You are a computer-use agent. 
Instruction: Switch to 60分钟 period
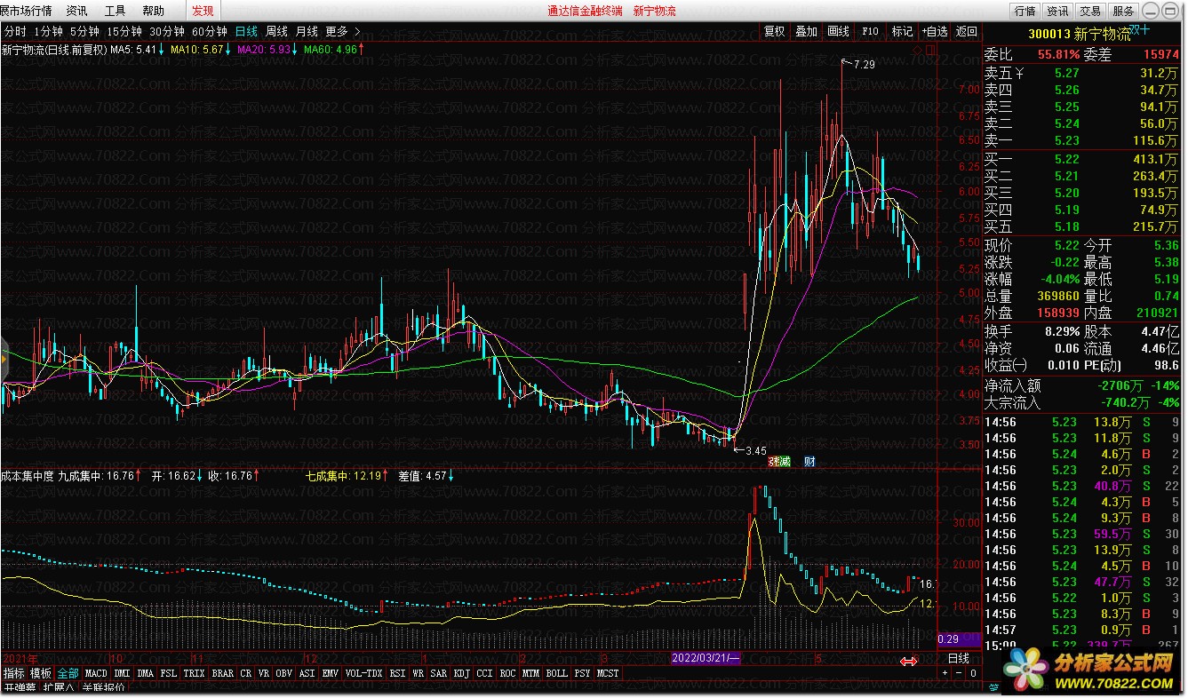(x=210, y=31)
